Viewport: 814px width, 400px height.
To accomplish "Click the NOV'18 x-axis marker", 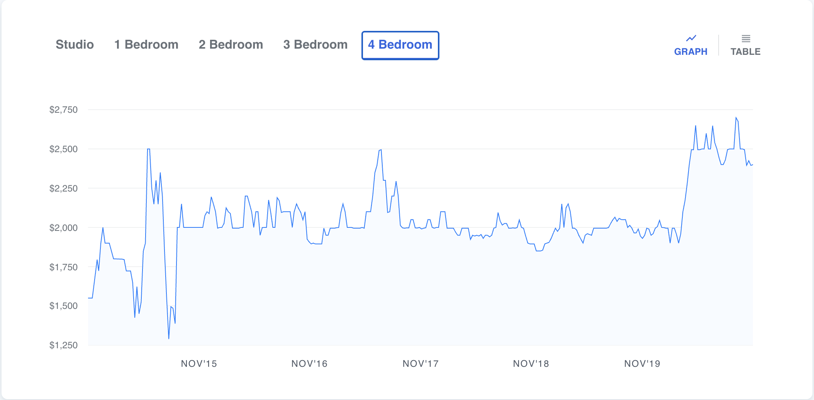I will click(531, 364).
